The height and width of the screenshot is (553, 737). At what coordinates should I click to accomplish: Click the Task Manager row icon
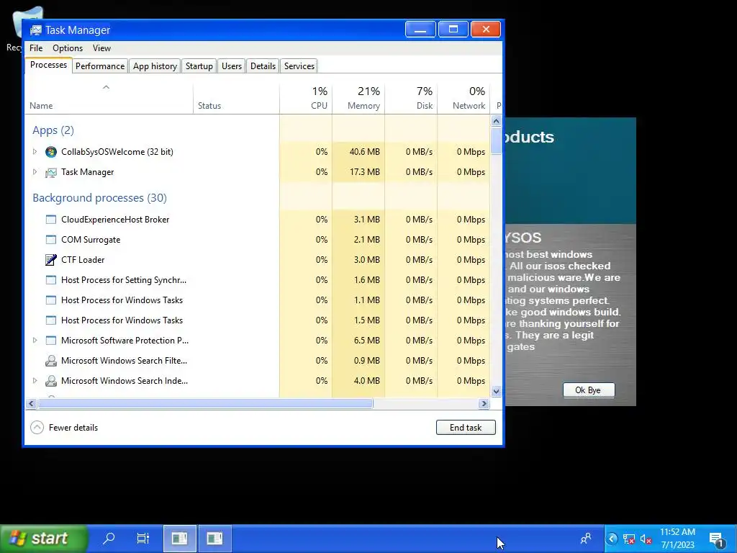point(51,172)
